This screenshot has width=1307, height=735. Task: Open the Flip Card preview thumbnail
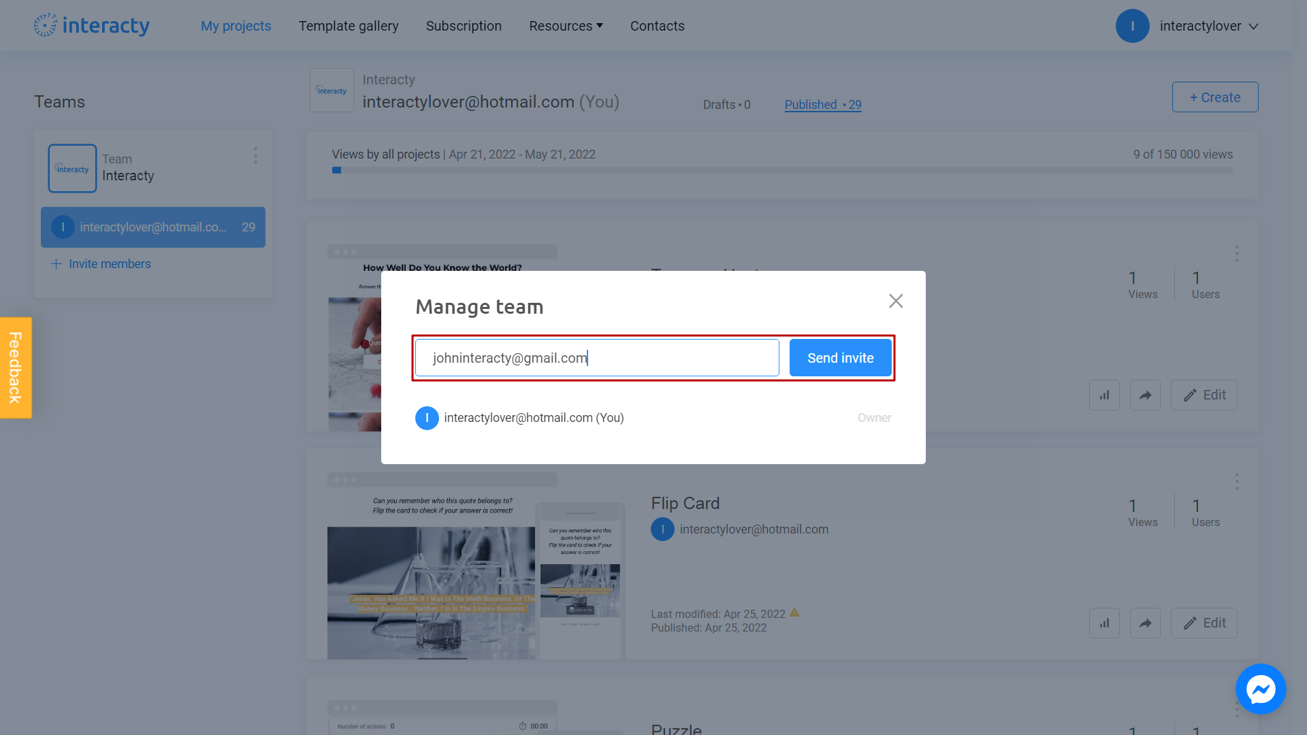pyautogui.click(x=476, y=567)
